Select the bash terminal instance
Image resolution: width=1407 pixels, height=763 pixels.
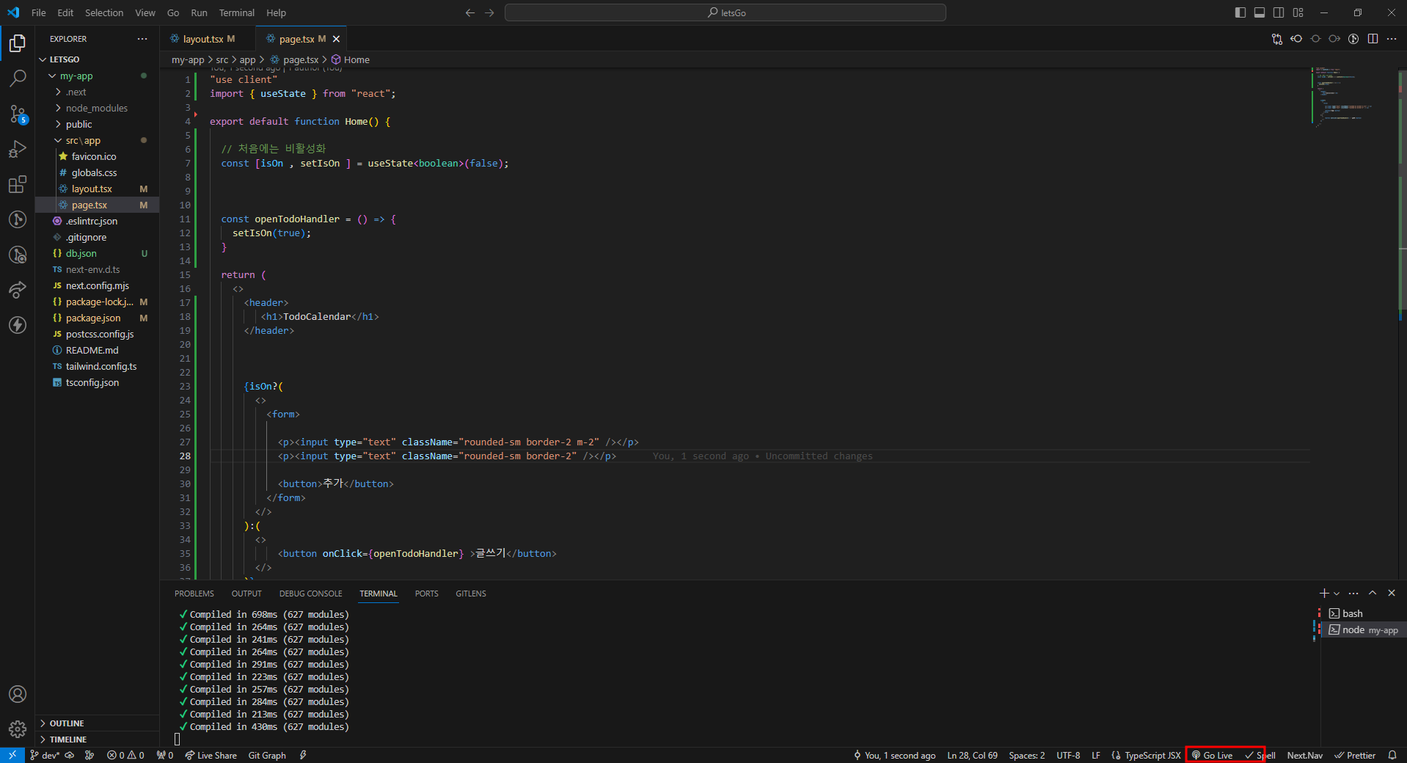pos(1364,613)
